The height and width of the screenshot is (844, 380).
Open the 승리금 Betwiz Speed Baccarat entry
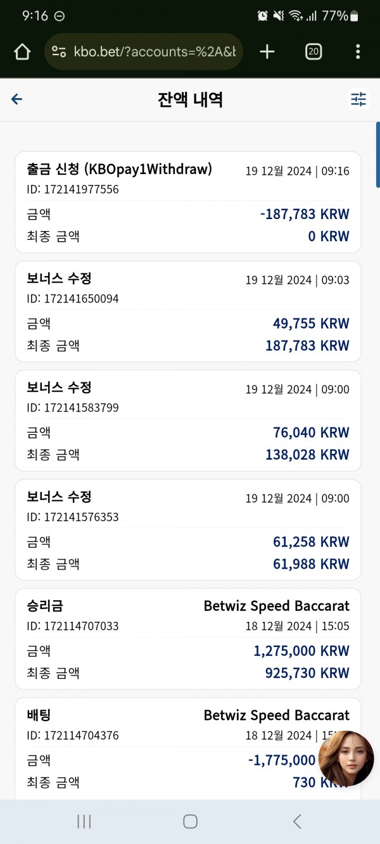point(188,639)
